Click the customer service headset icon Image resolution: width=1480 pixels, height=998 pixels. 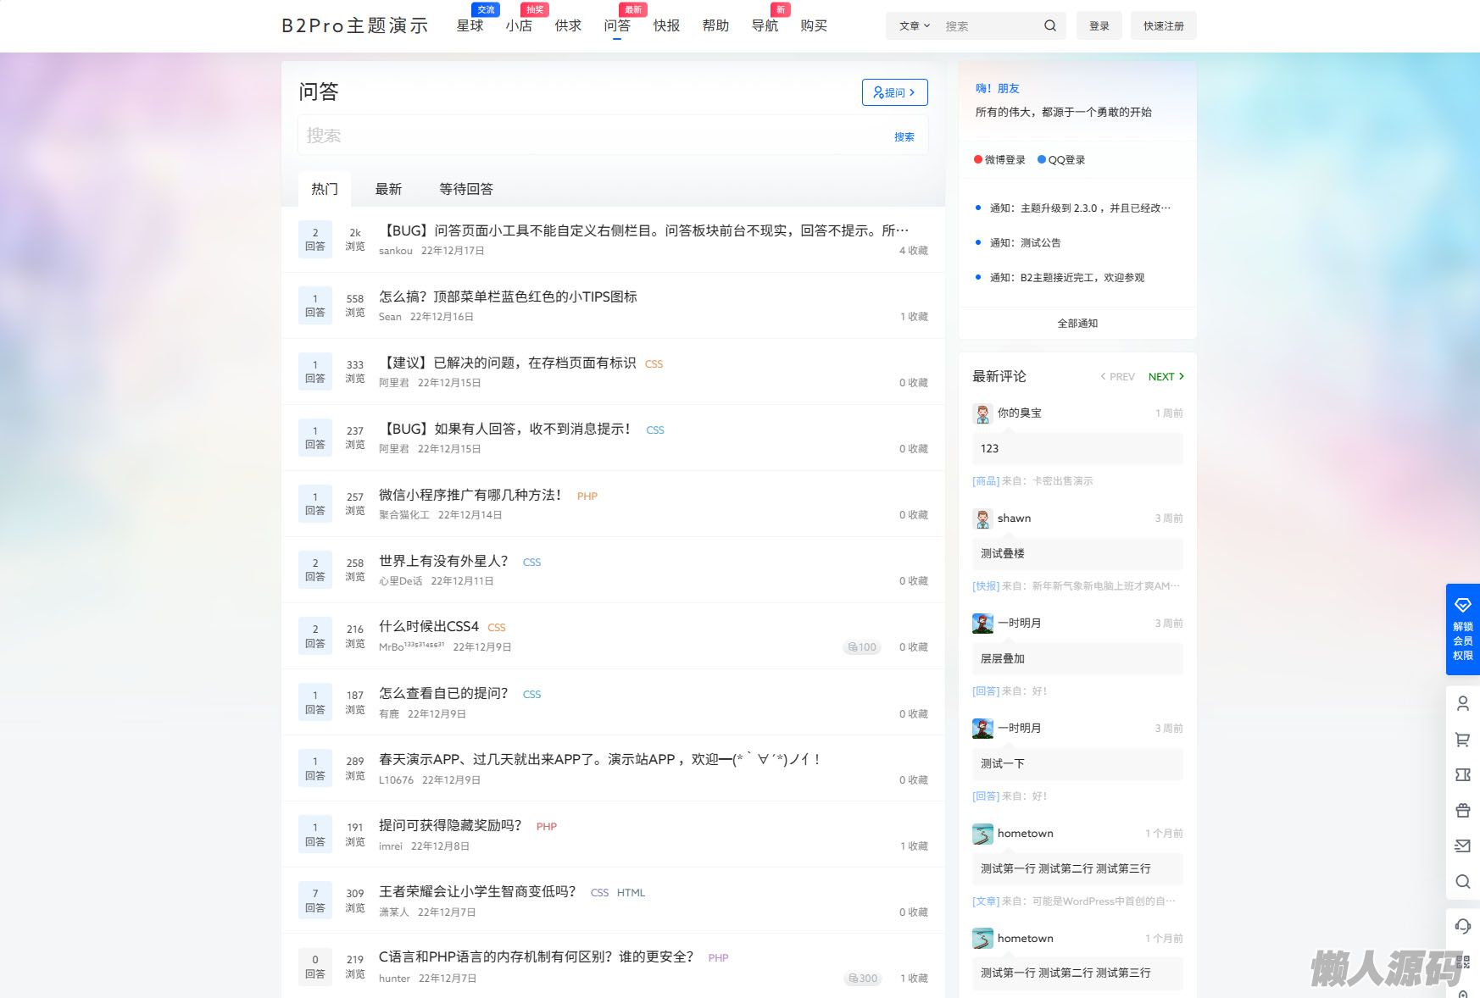(1462, 926)
